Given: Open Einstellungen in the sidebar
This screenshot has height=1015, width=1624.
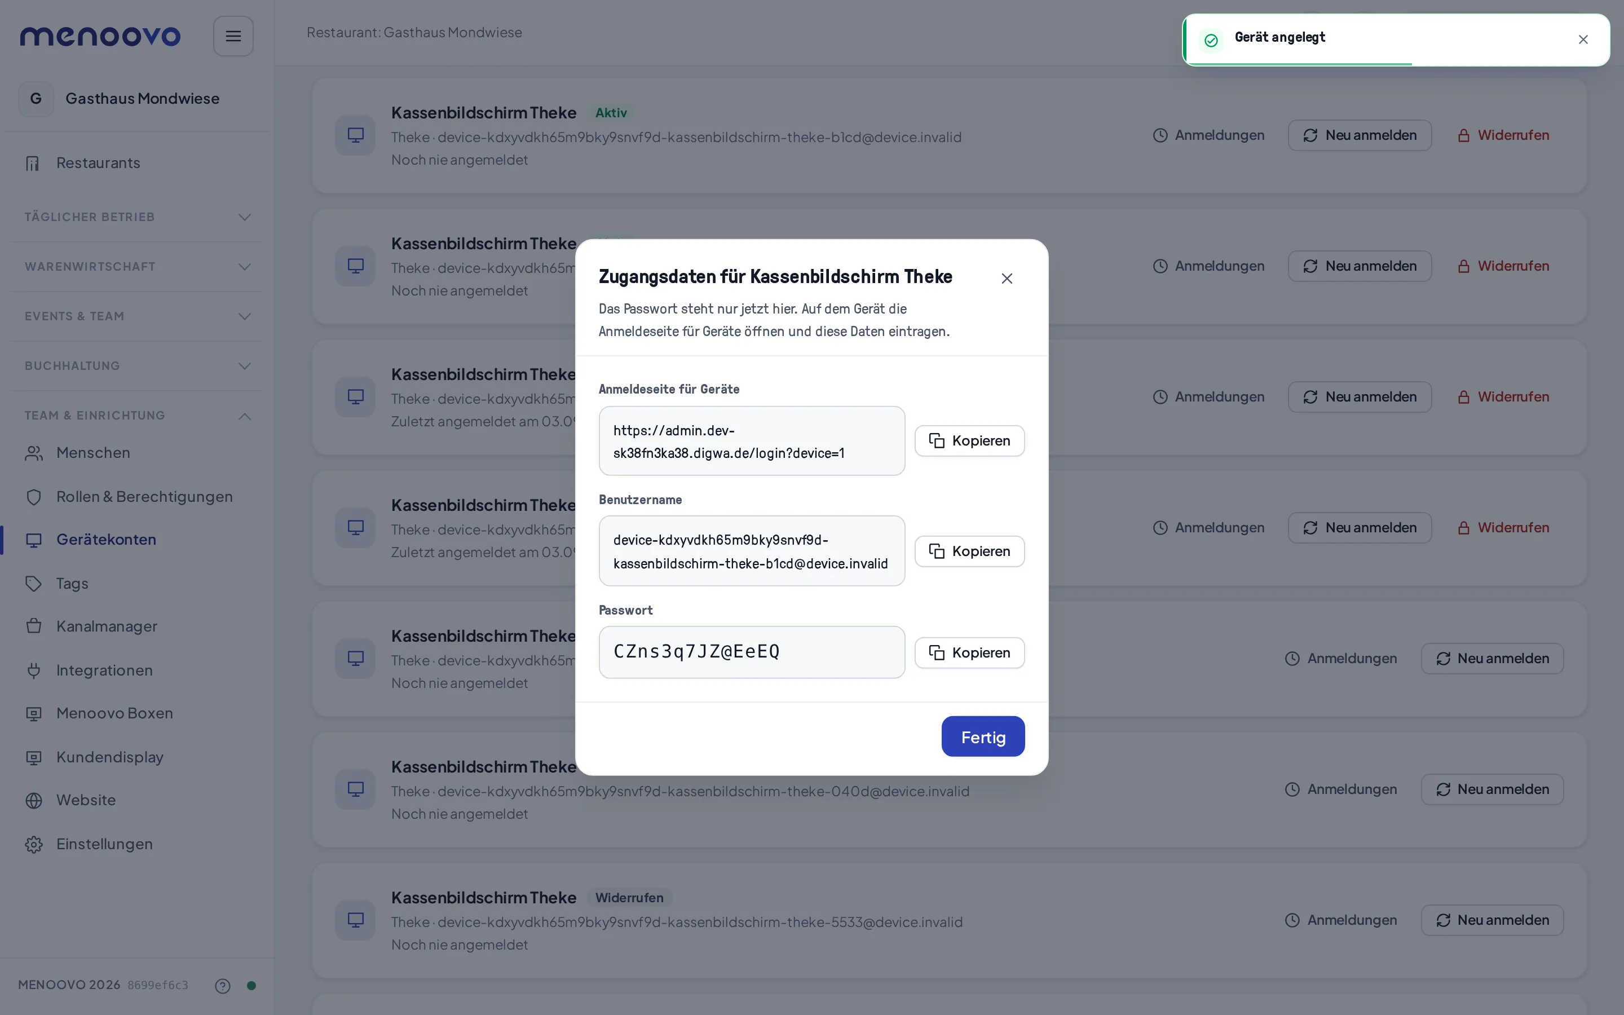Looking at the screenshot, I should 138,845.
